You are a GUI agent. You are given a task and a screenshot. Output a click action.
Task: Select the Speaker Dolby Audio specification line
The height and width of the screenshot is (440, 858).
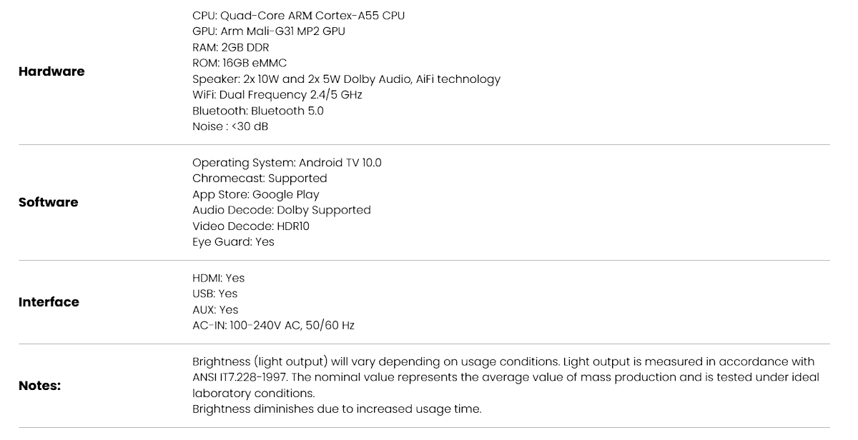(x=346, y=79)
